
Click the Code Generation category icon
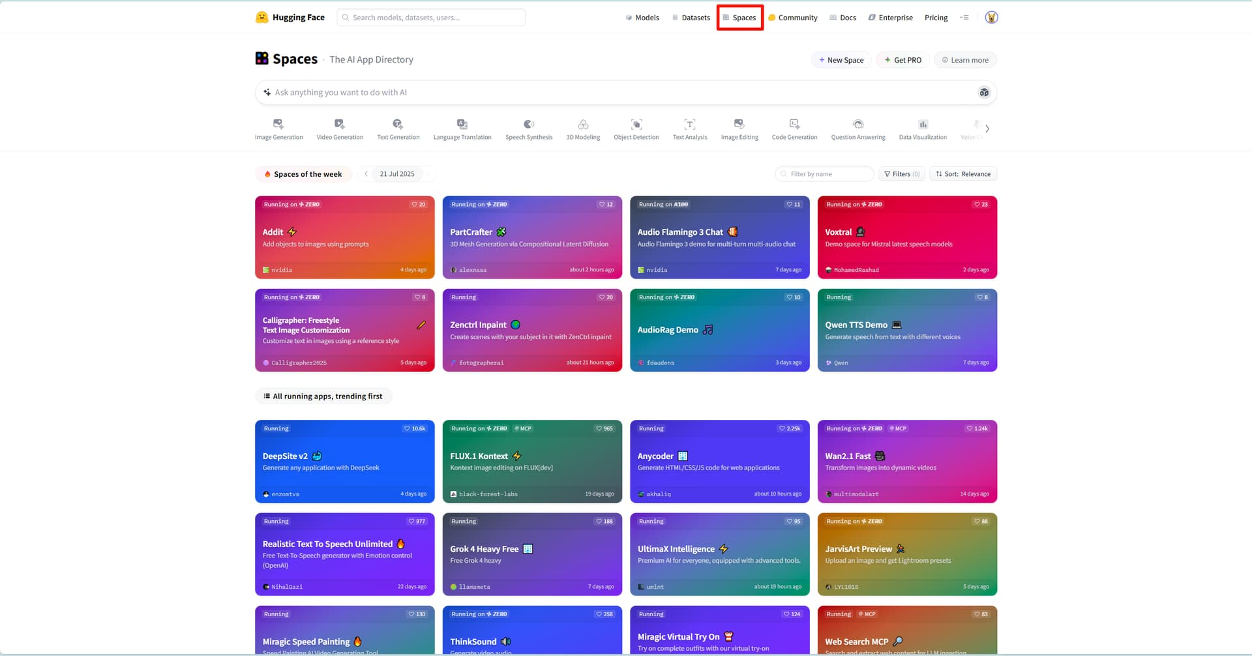[794, 124]
